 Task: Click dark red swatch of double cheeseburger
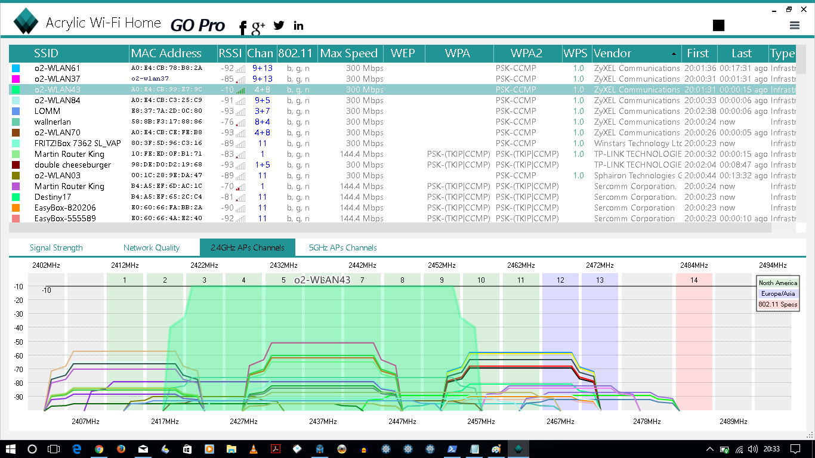point(16,165)
